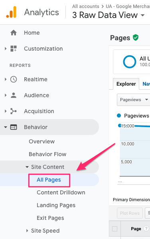
Task: Click the Google Analytics logo
Action: click(11, 12)
